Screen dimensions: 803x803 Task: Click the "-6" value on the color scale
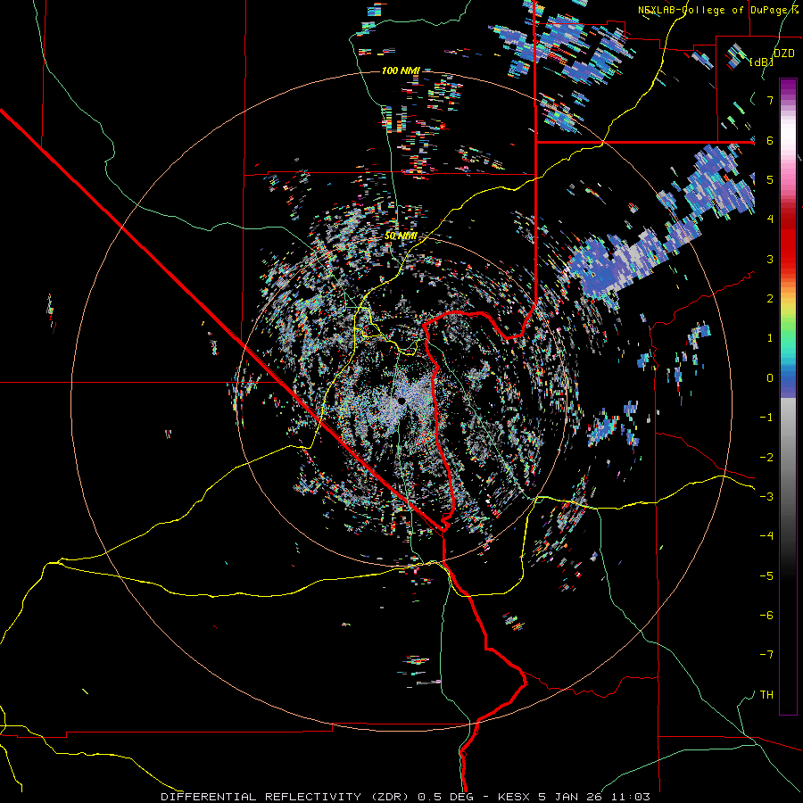click(x=766, y=616)
